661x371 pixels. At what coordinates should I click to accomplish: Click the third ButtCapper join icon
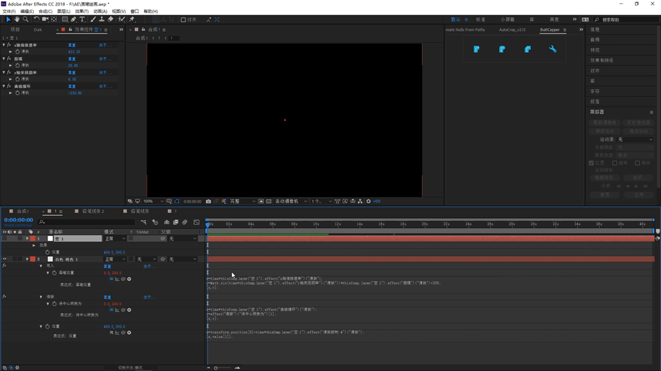point(527,49)
